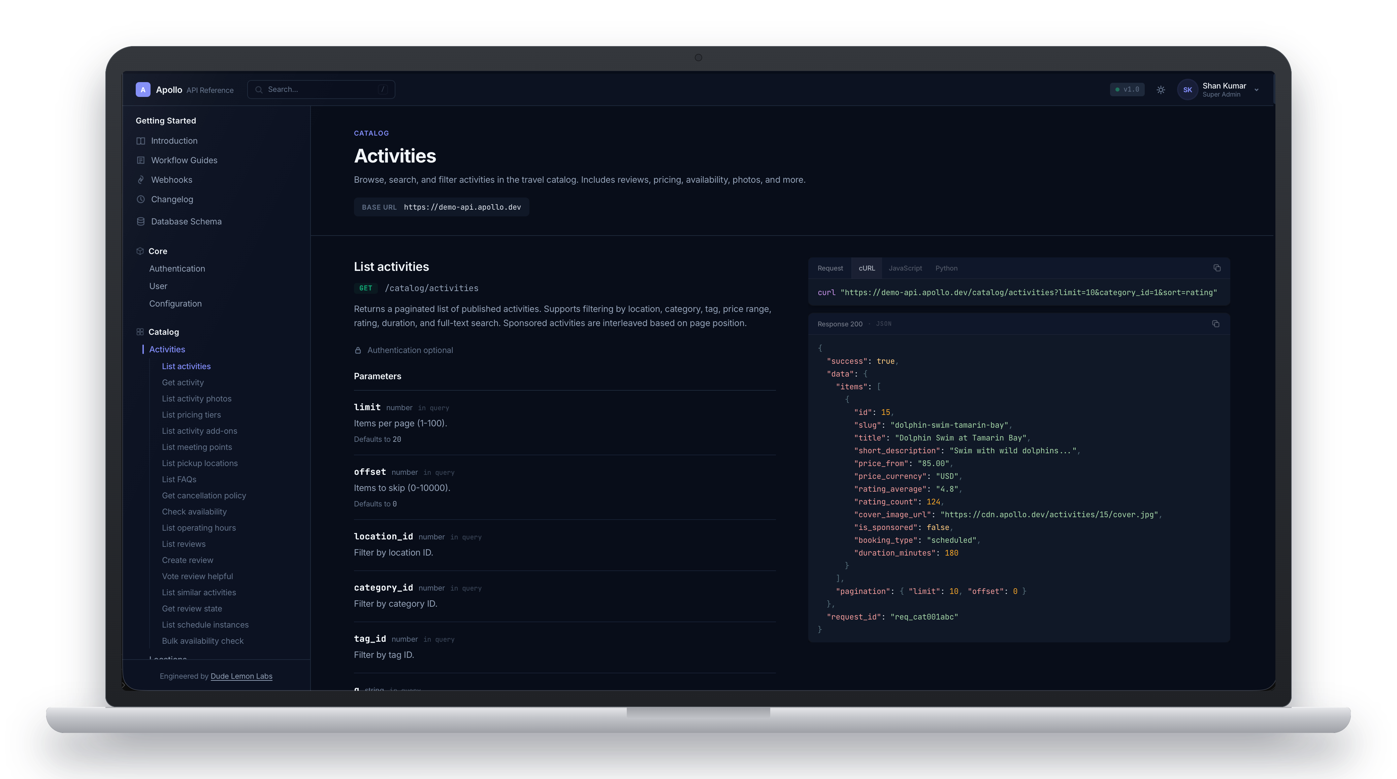
Task: Select List pricing tiers in sidebar
Action: (x=191, y=415)
